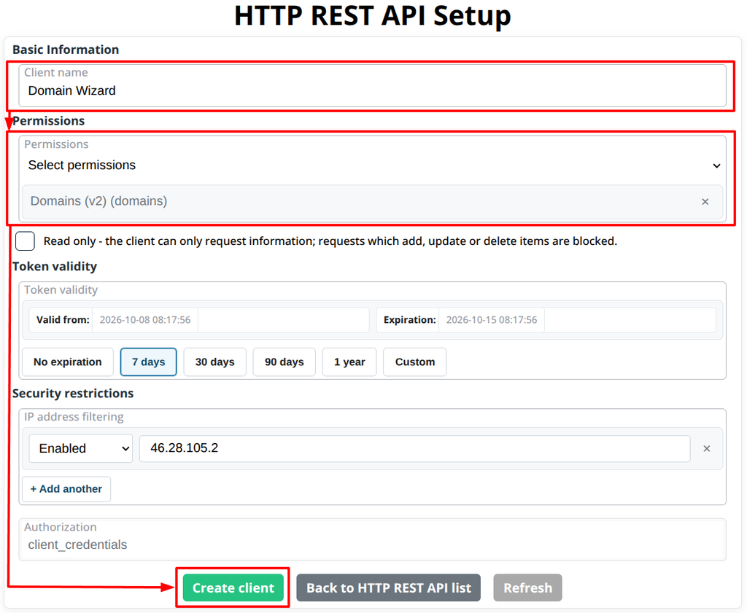Viewport: 747px width, 613px height.
Task: Select the 30 days validity option
Action: coord(215,362)
